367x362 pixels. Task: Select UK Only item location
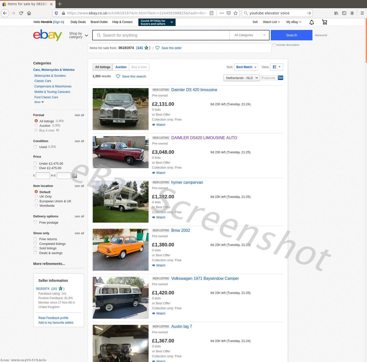tap(36, 196)
